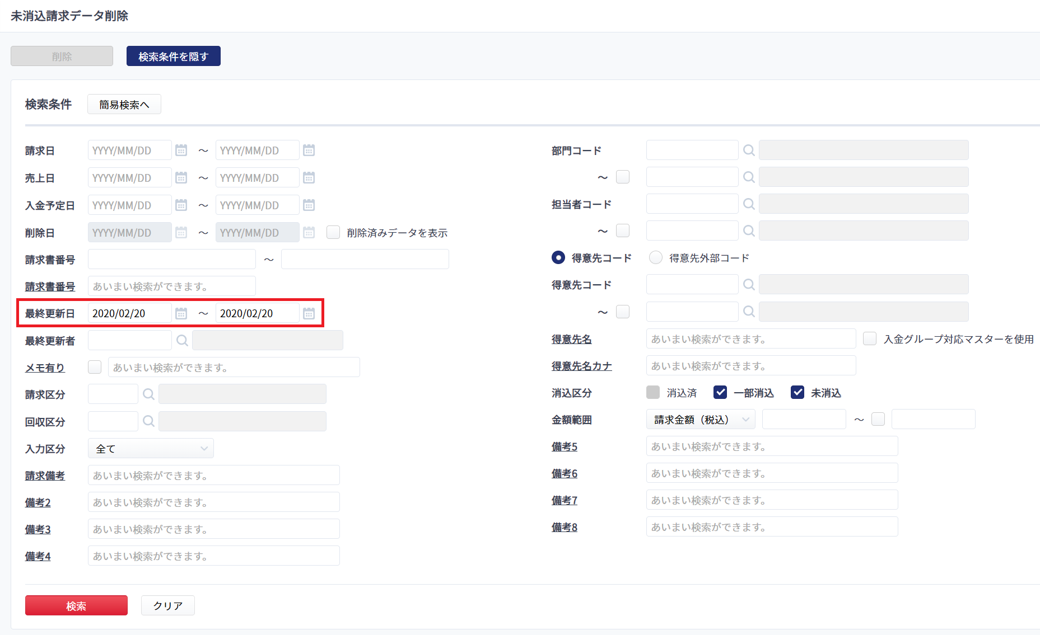Viewport: 1040px width, 635px height.
Task: Click search icon next to 最終更新者 field
Action: (182, 340)
